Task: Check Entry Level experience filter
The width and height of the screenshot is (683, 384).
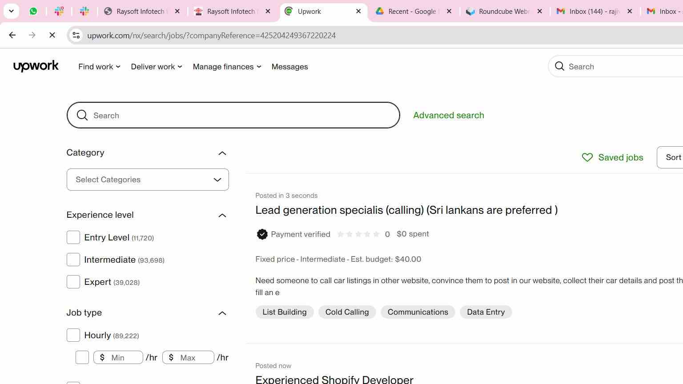Action: pos(73,237)
